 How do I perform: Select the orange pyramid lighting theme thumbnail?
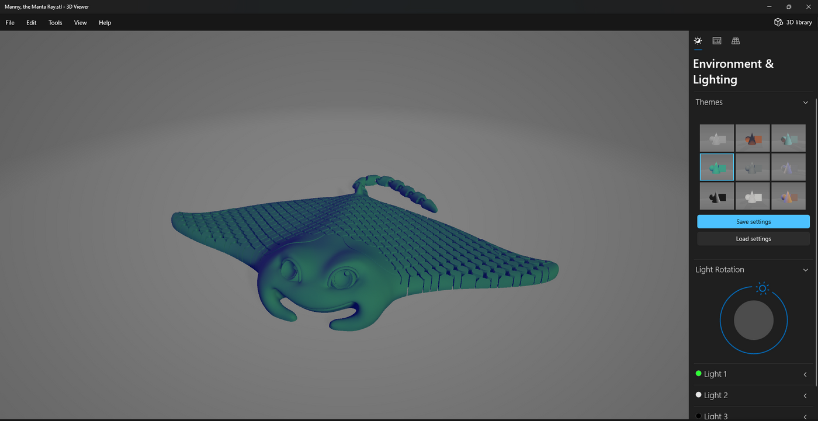753,138
